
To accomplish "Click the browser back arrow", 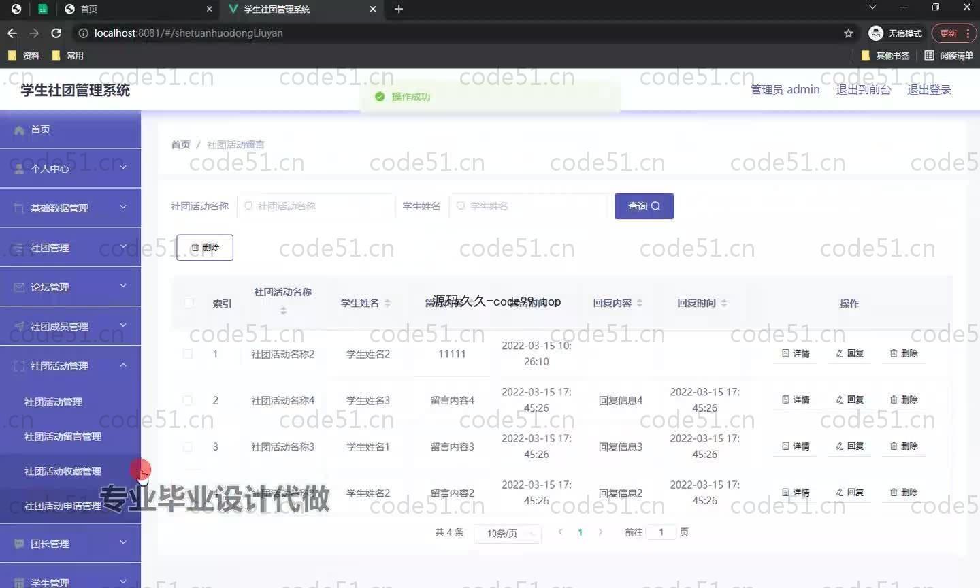I will 12,33.
